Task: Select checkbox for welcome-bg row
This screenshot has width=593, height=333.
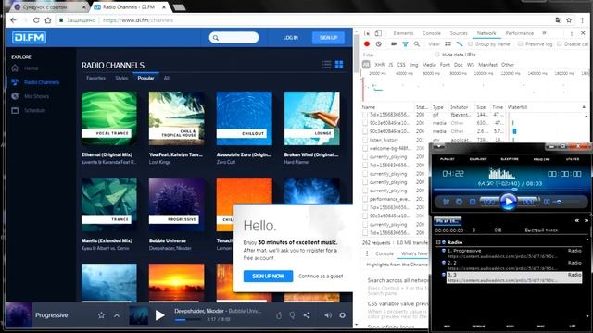Action: coord(365,148)
